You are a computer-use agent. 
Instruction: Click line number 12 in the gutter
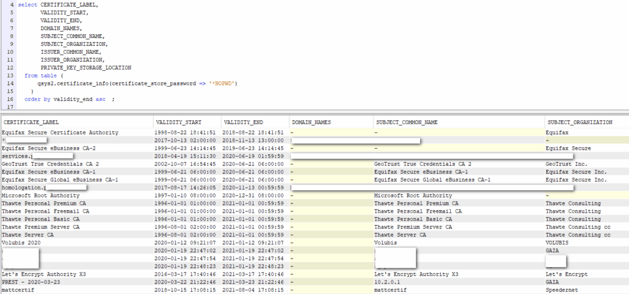click(x=10, y=67)
